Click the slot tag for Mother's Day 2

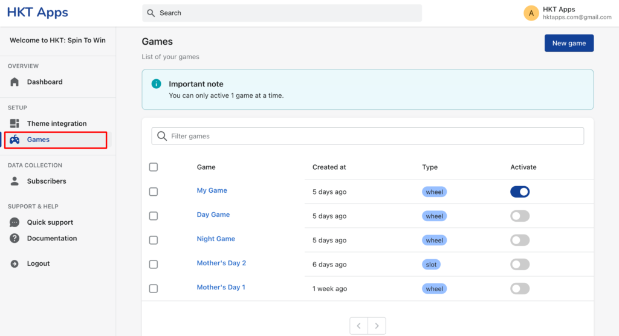point(431,265)
